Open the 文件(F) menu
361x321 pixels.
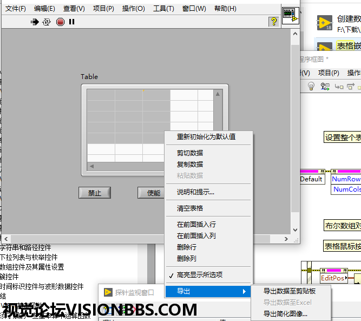coord(15,9)
